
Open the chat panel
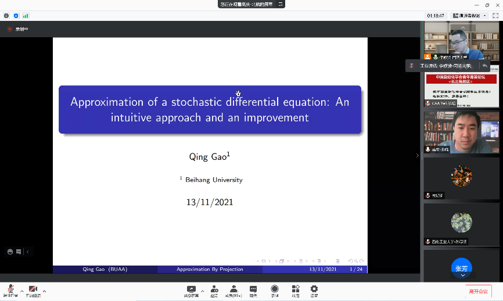[x=253, y=289]
